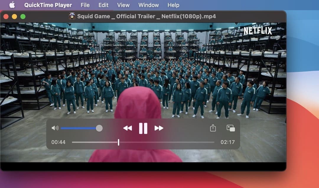Click the video frame above the controls
Viewport: 319px width, 188px height.
pos(143,70)
